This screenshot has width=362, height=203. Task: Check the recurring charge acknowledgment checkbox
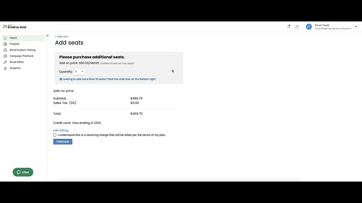point(55,135)
